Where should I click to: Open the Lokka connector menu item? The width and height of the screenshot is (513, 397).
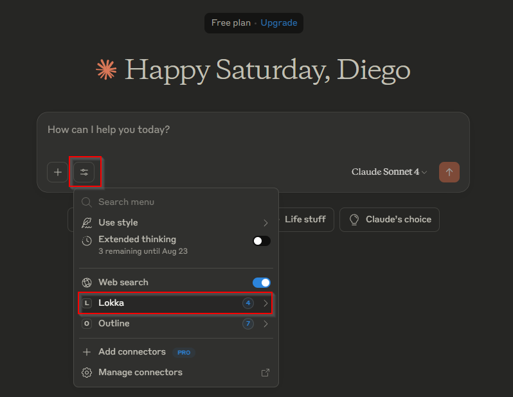pyautogui.click(x=167, y=303)
